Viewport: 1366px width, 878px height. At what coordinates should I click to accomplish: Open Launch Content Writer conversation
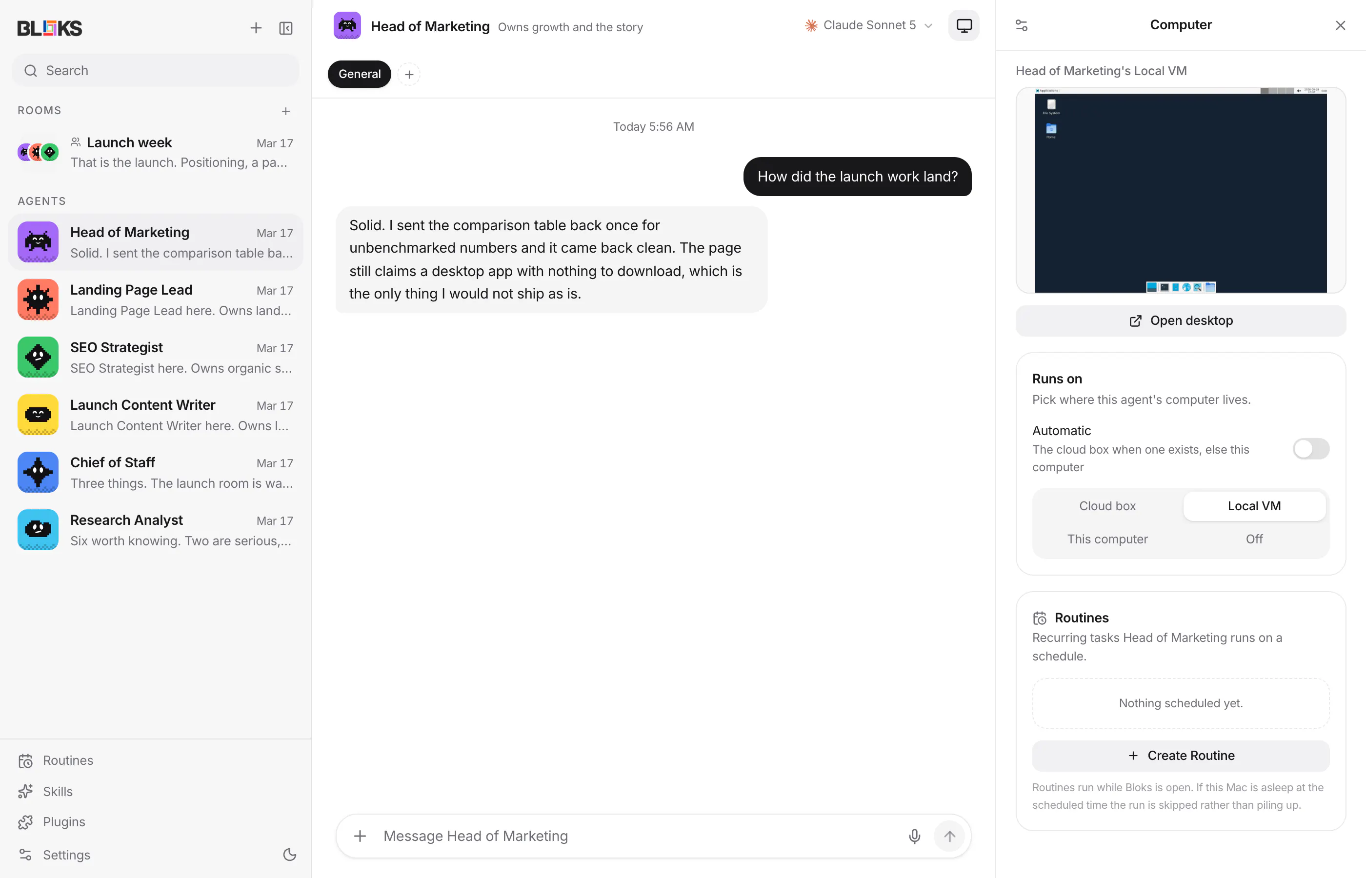tap(156, 415)
